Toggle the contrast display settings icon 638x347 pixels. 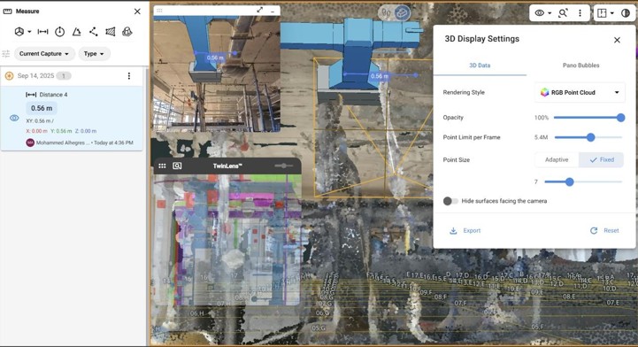pyautogui.click(x=626, y=13)
